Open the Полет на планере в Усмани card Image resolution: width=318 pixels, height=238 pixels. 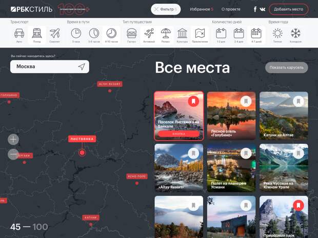tap(231, 168)
